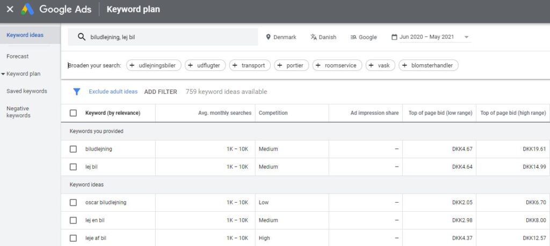The height and width of the screenshot is (246, 550).
Task: Click ADD FILTER button
Action: [x=161, y=92]
